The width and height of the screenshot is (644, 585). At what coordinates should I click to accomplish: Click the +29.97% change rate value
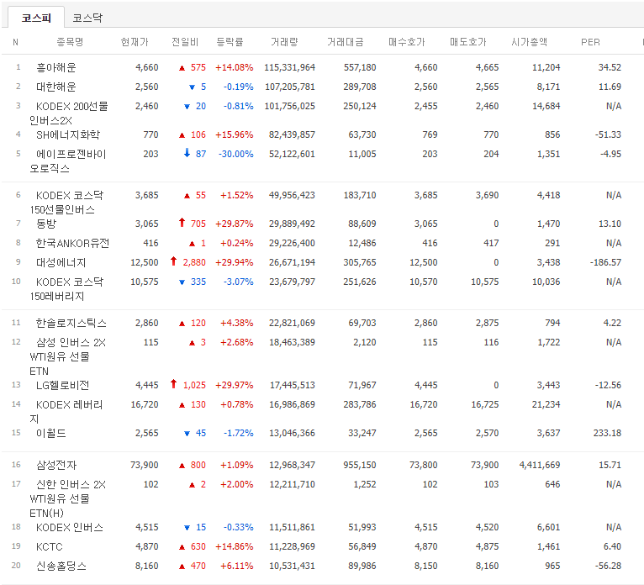tap(234, 385)
